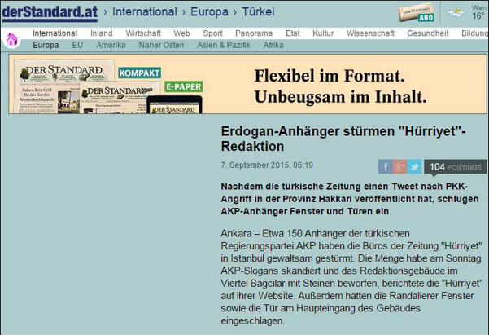The image size is (489, 335).
Task: Click the 16° temperature reading
Action: (478, 16)
